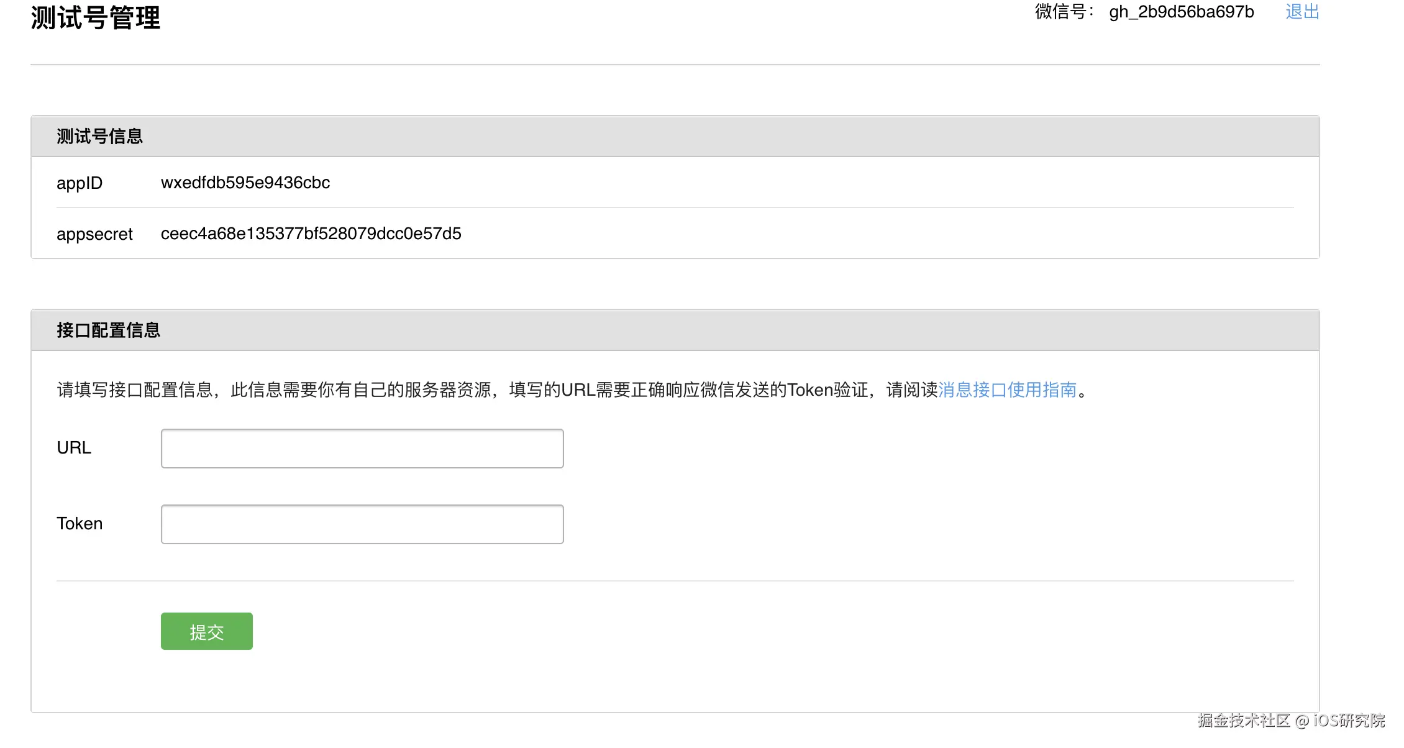The height and width of the screenshot is (748, 1404).
Task: Click the 掘金技术社区 watermark text
Action: click(1244, 720)
